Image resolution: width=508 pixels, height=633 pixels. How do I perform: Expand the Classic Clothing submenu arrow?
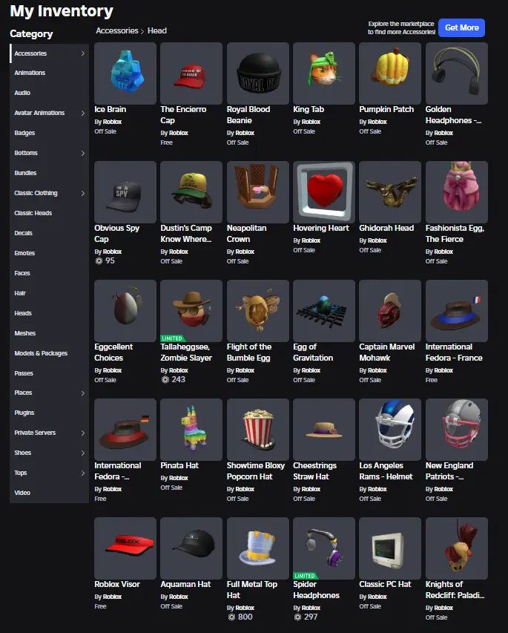83,193
